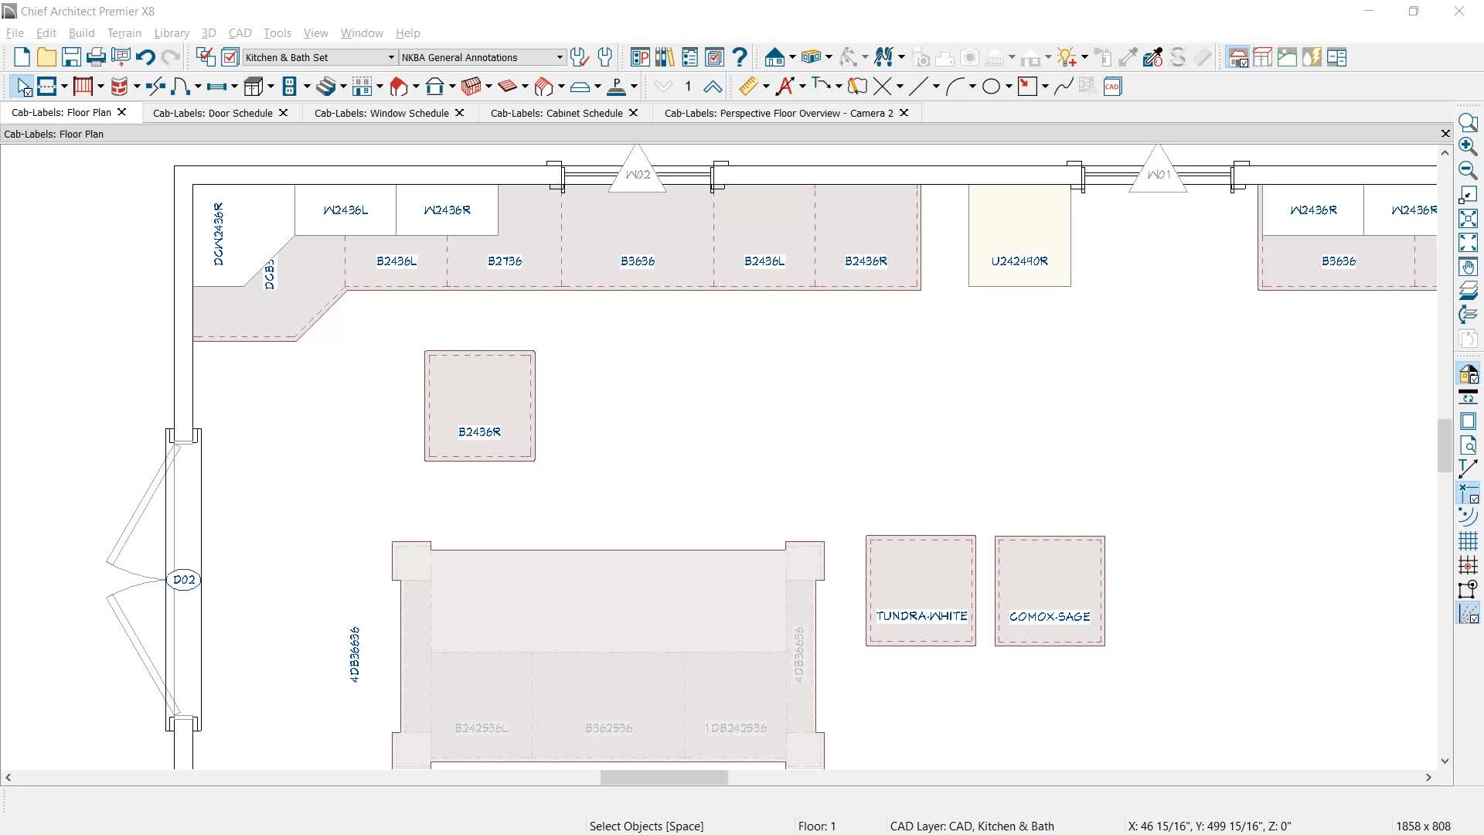
Task: Open the Door tool
Action: click(181, 87)
